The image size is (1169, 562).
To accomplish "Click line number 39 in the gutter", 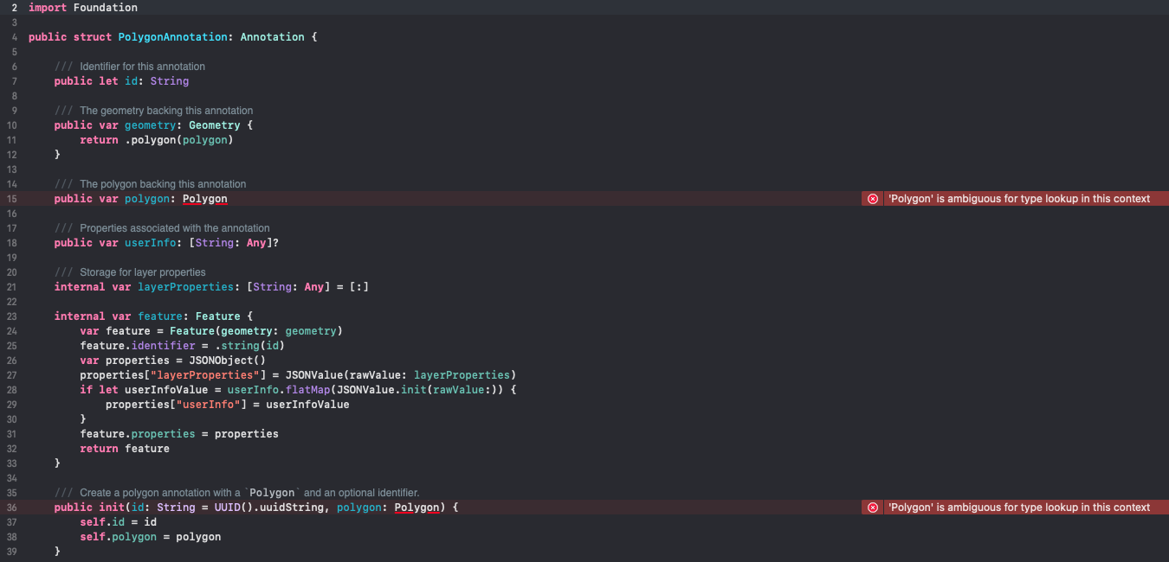I will coord(12,552).
